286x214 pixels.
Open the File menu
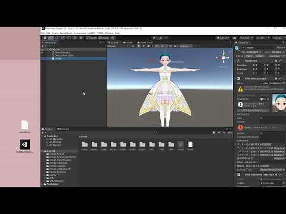43,33
